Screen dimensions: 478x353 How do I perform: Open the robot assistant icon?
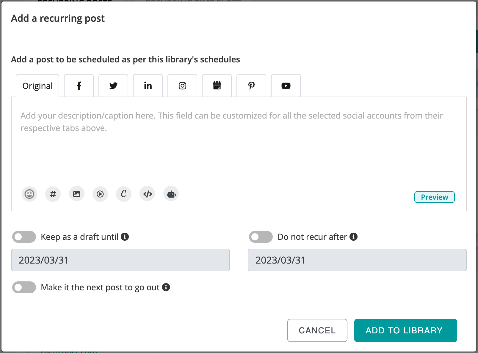pos(171,194)
